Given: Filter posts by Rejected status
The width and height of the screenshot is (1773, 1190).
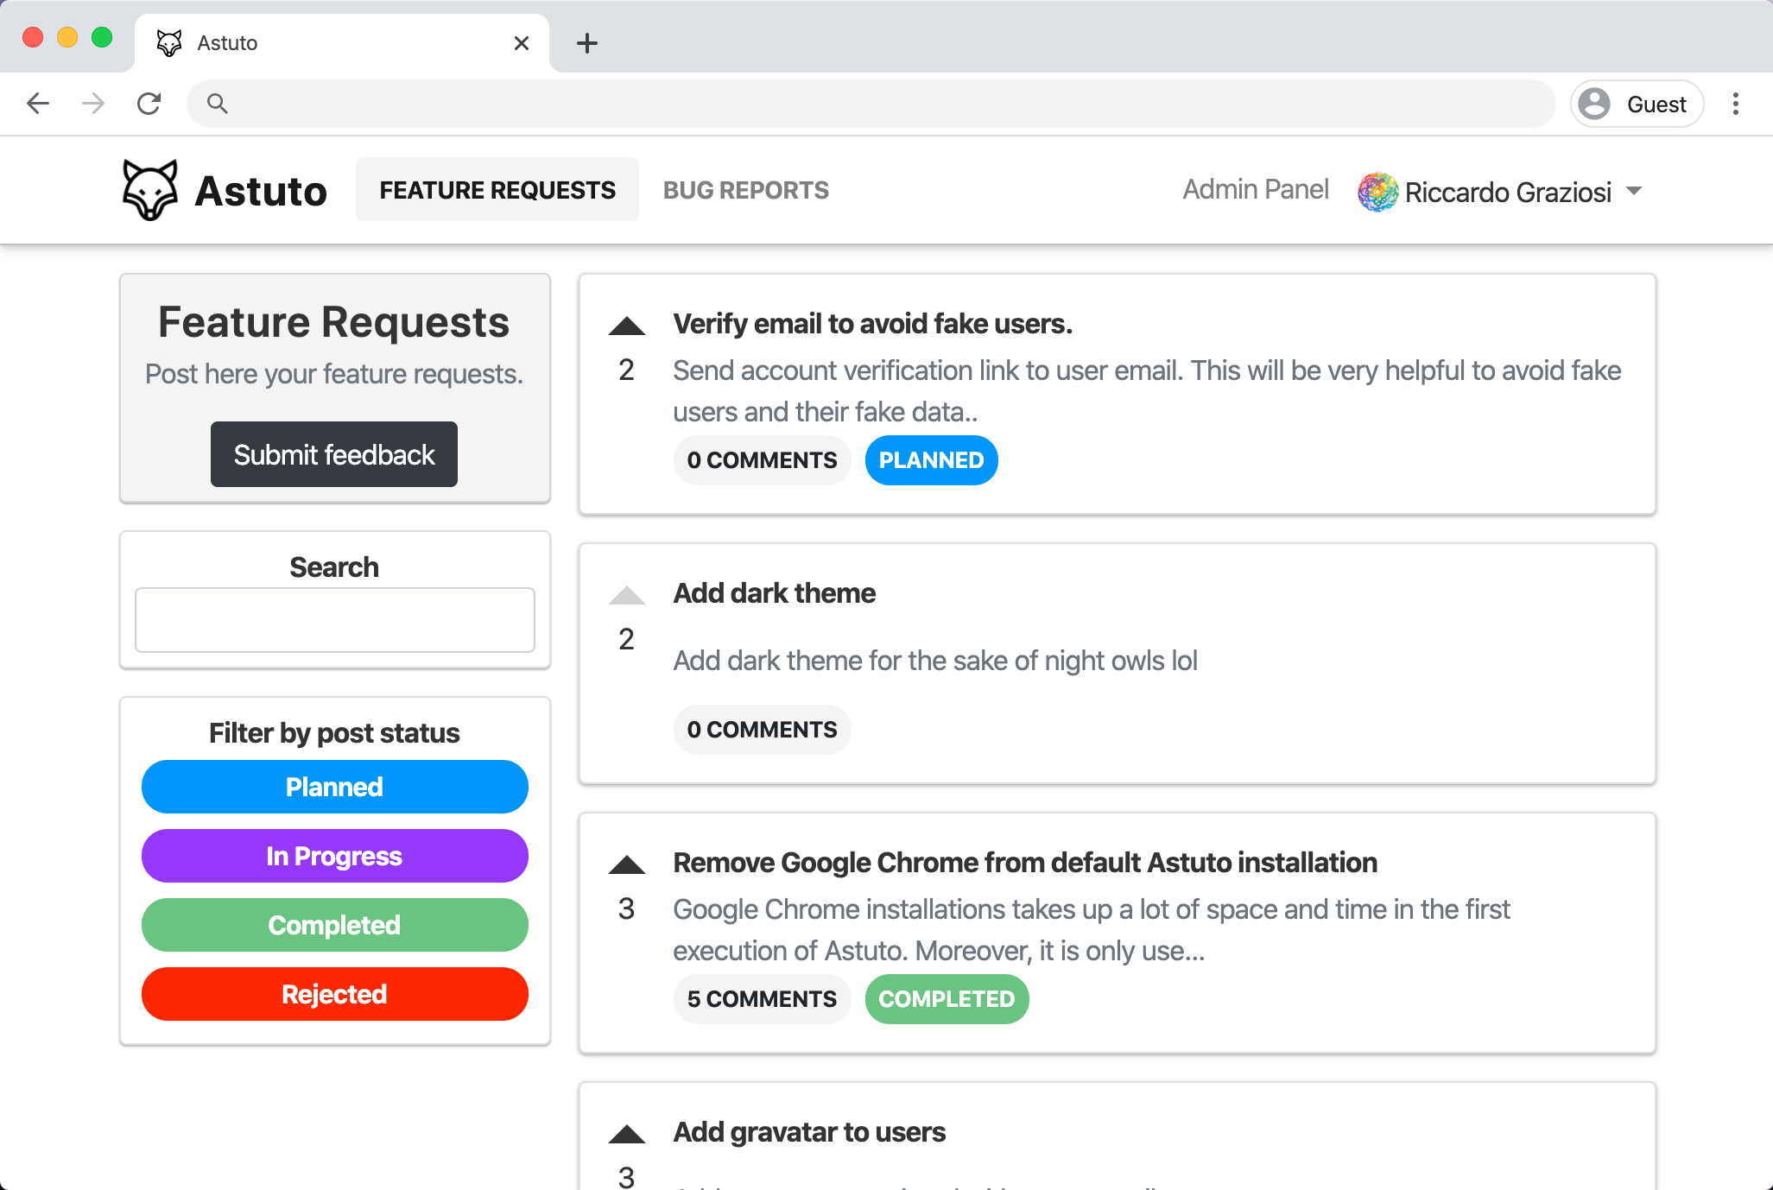Looking at the screenshot, I should (334, 994).
